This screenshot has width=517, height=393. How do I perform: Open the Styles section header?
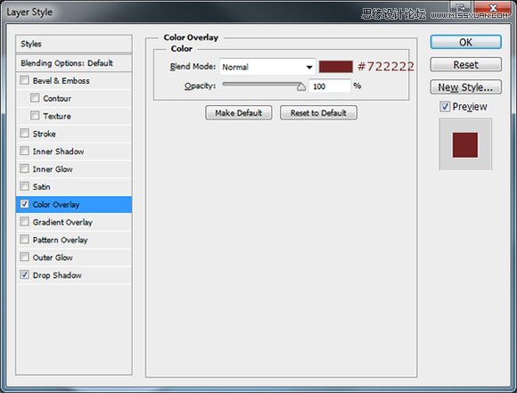click(x=74, y=44)
